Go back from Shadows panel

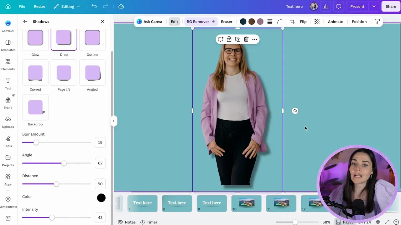[x=25, y=22]
